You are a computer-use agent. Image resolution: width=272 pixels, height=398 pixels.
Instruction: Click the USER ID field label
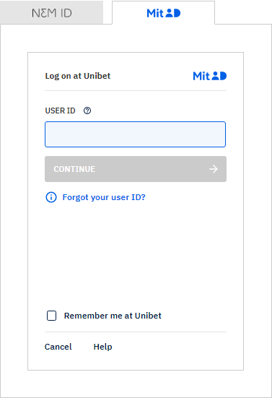point(60,111)
